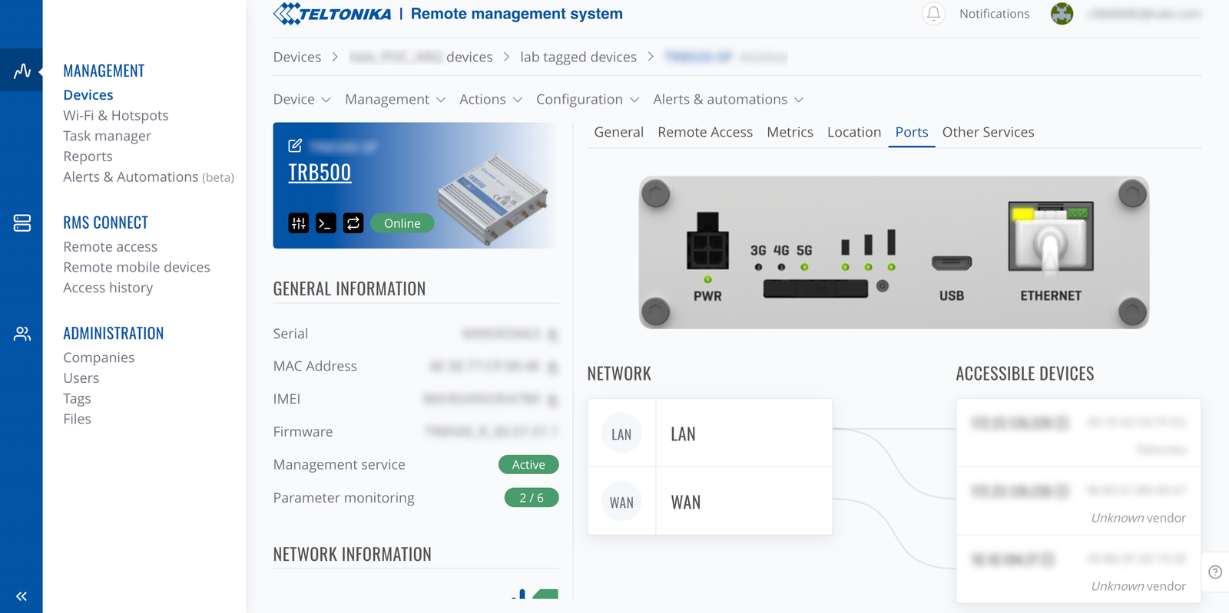Copy first accessible device IP icon
This screenshot has height=613, width=1229.
(1062, 422)
